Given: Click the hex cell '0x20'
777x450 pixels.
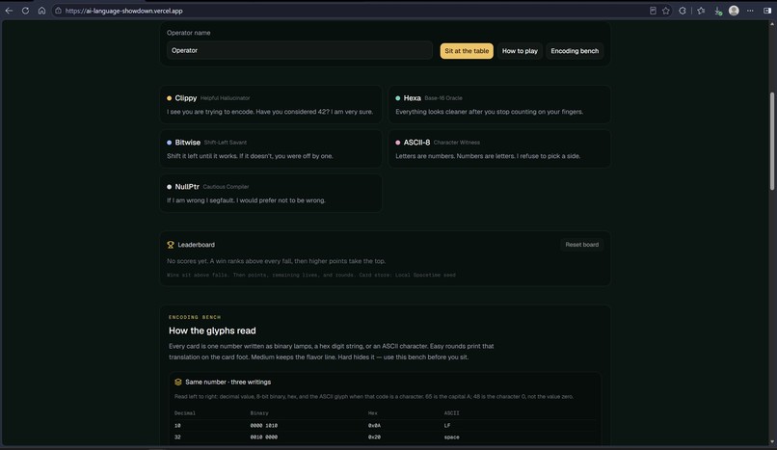Looking at the screenshot, I should (375, 437).
